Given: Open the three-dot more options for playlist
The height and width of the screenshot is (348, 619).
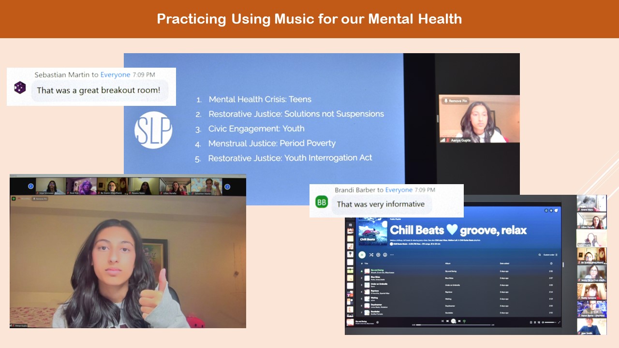Looking at the screenshot, I should (x=392, y=255).
